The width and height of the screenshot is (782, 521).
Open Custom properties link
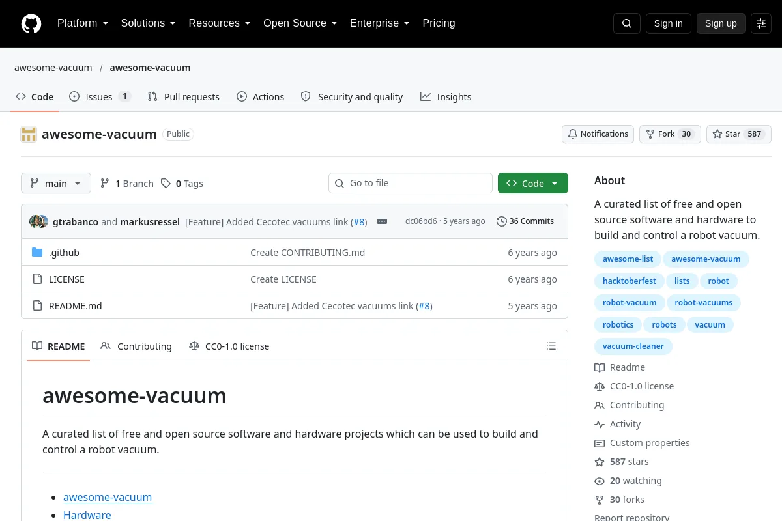pyautogui.click(x=642, y=443)
